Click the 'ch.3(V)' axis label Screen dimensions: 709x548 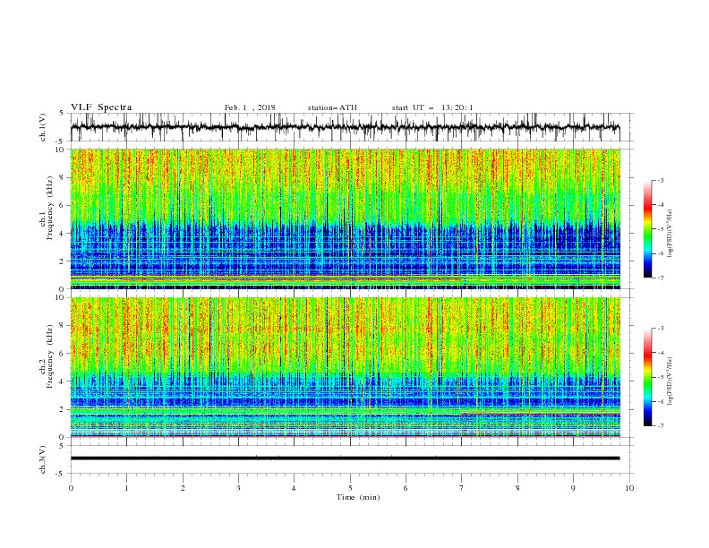pos(43,459)
